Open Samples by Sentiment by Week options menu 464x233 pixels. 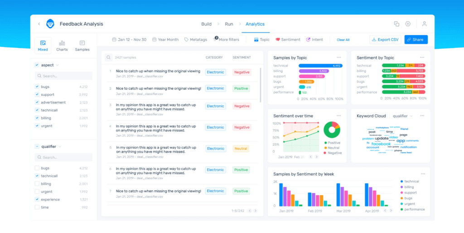(423, 174)
